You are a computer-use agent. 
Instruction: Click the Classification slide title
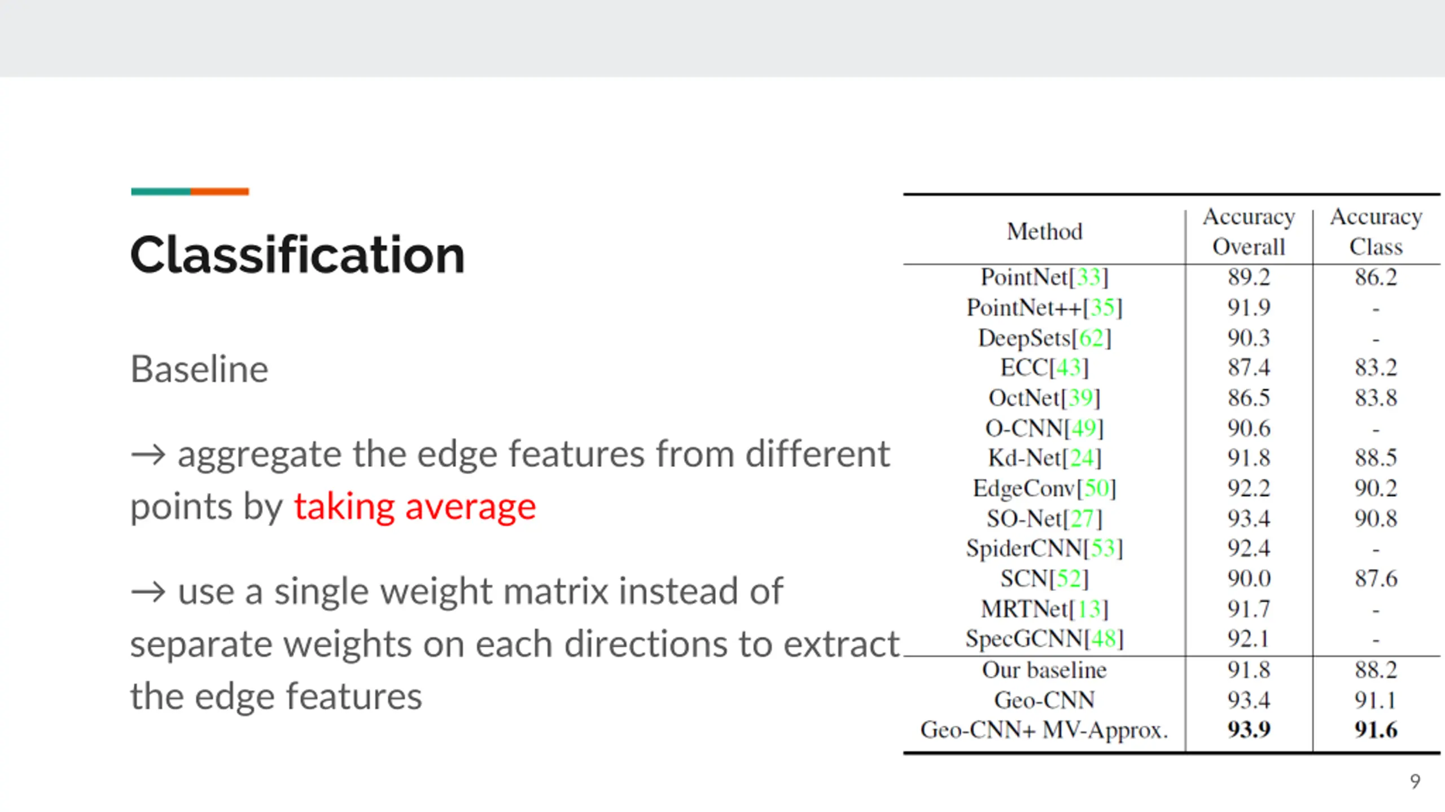(297, 255)
